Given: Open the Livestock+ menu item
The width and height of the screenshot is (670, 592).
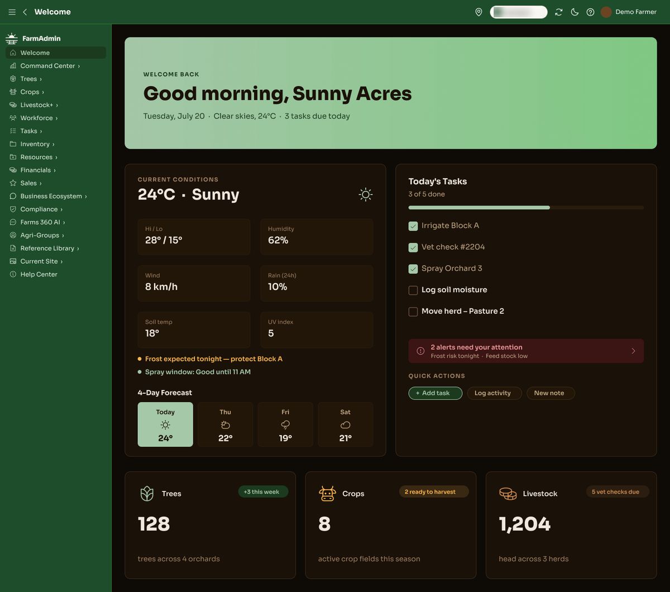Looking at the screenshot, I should click(56, 104).
